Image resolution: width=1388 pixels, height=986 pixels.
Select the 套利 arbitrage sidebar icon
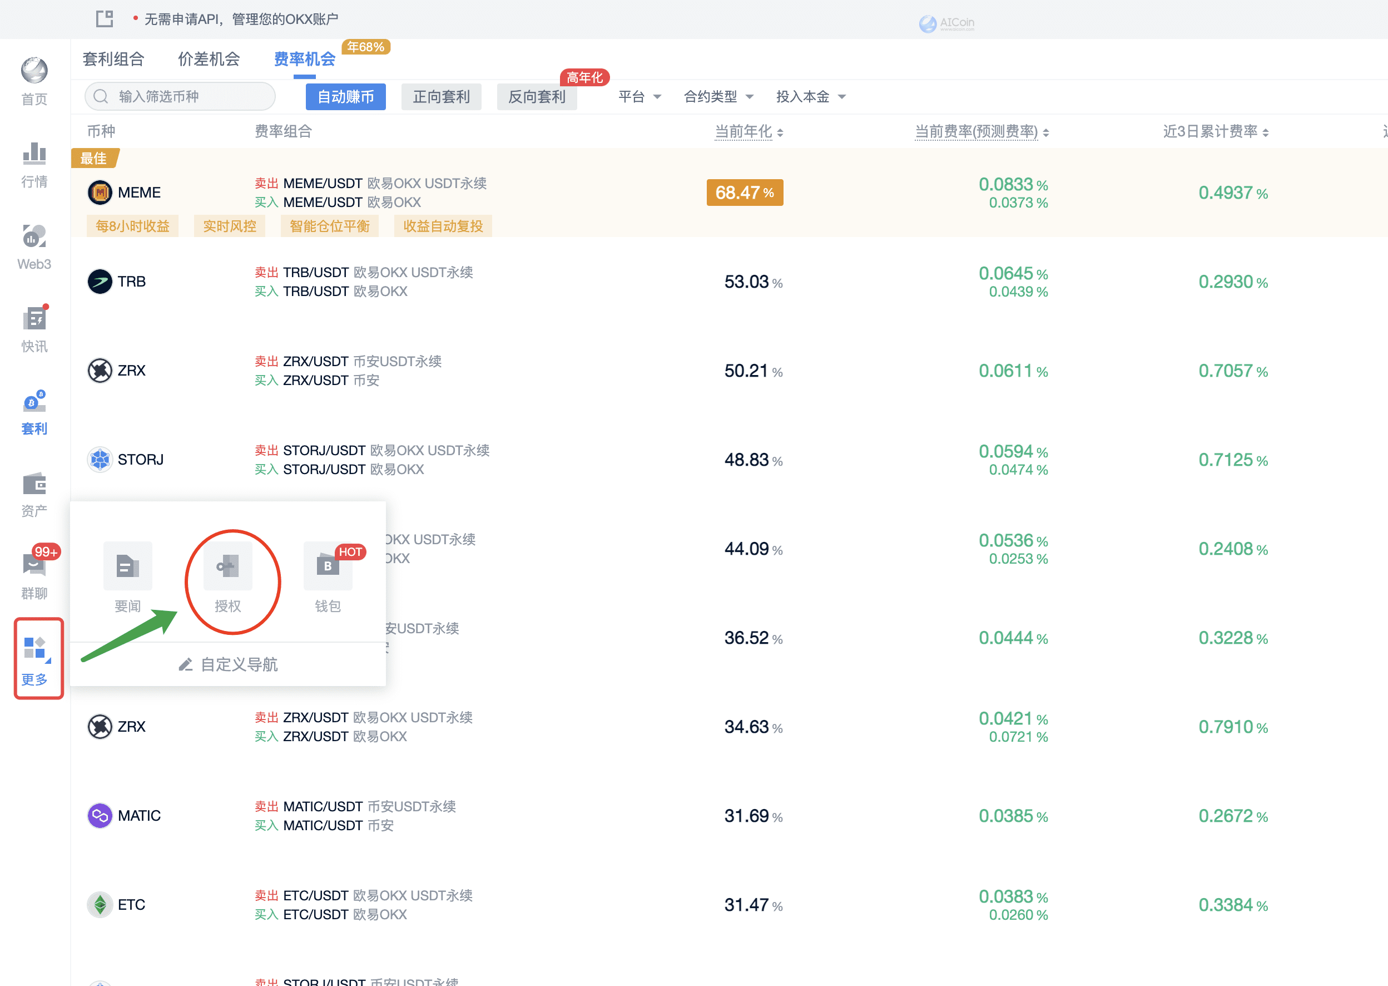click(34, 401)
